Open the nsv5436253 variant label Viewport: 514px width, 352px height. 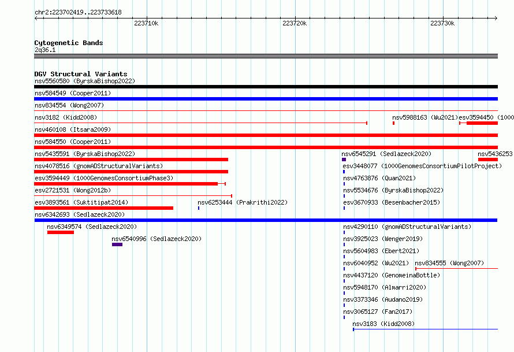[496, 154]
